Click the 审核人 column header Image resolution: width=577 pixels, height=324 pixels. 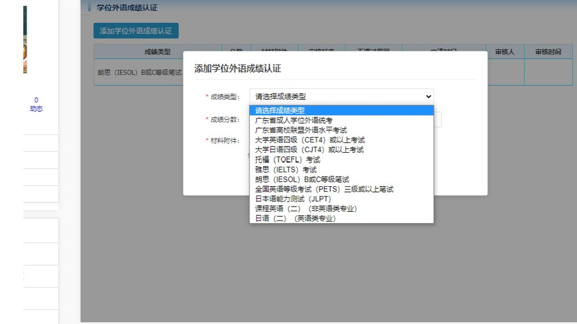click(x=505, y=51)
